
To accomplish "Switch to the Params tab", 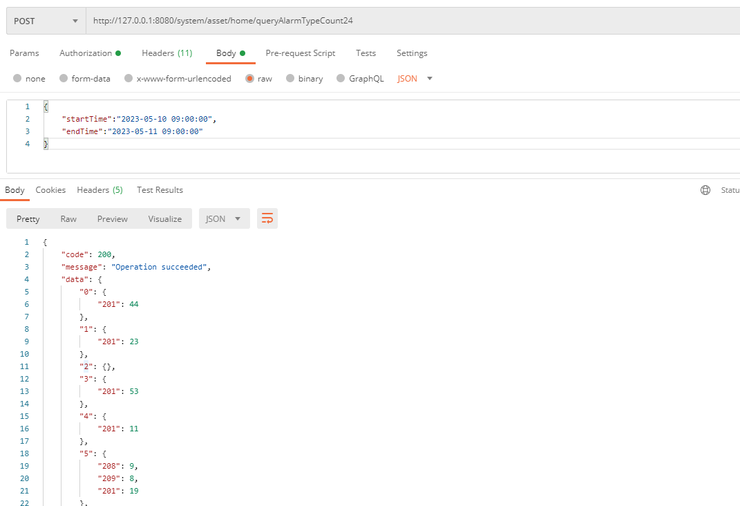I will tap(24, 53).
